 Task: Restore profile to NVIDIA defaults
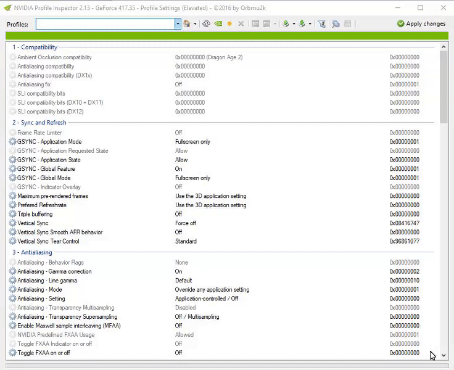[218, 23]
